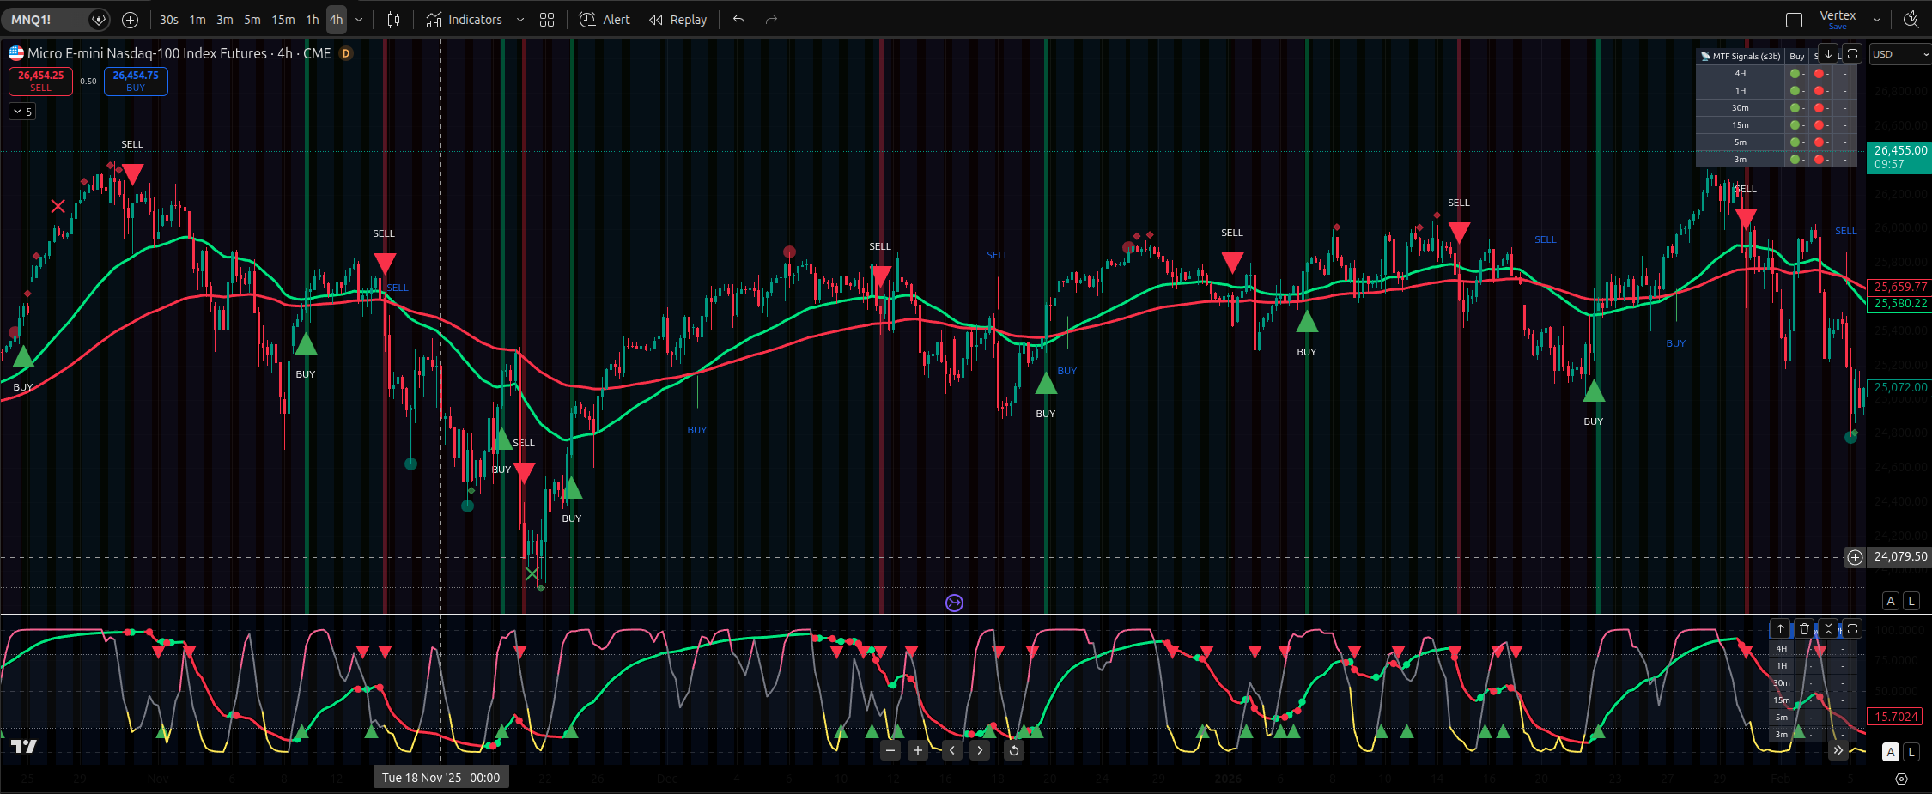Expand the timeframe interval dropdown arrow
Screen dimensions: 1932x794
point(359,20)
